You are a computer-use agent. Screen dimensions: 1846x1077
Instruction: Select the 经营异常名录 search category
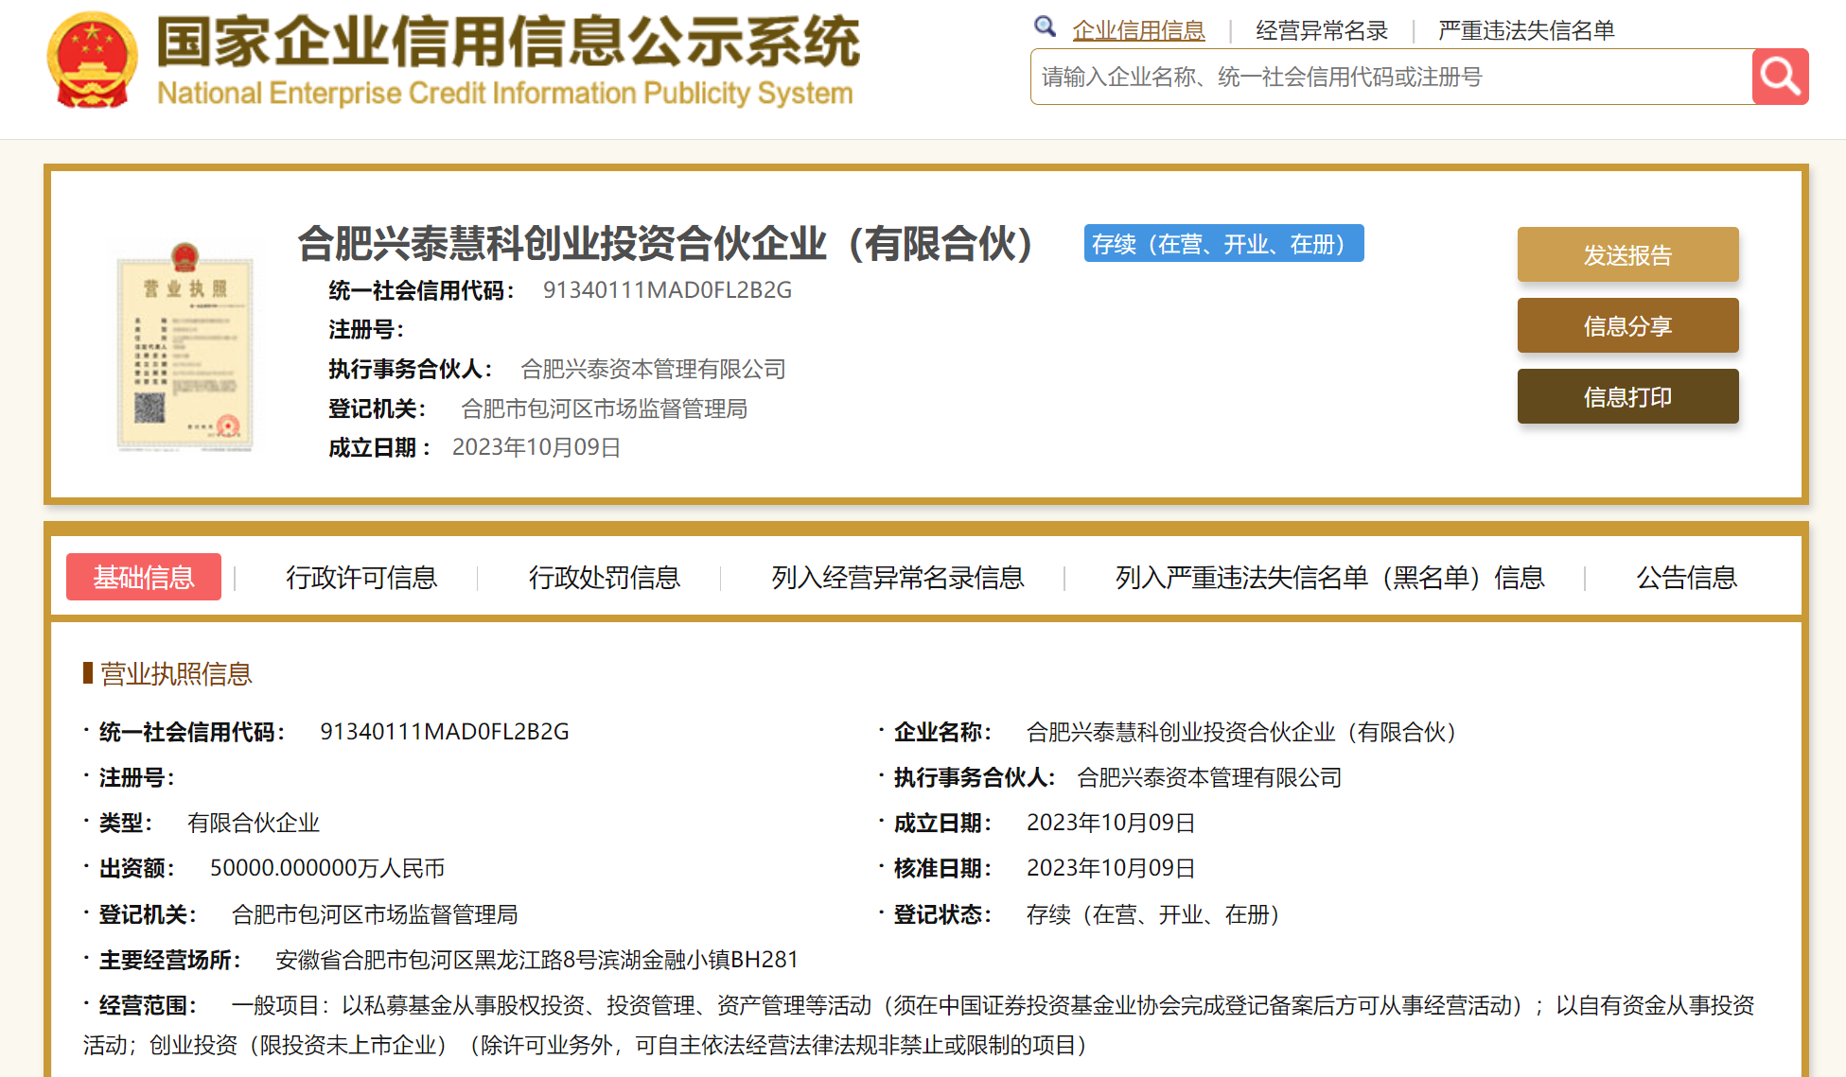click(1321, 30)
